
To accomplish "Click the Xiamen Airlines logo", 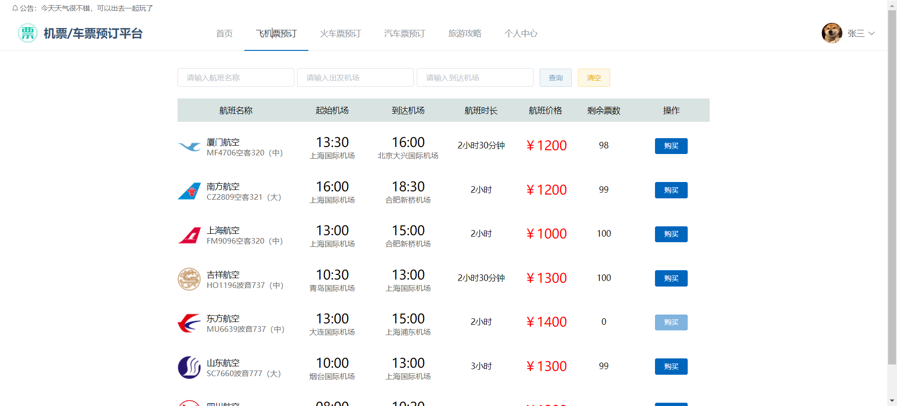I will [x=189, y=147].
